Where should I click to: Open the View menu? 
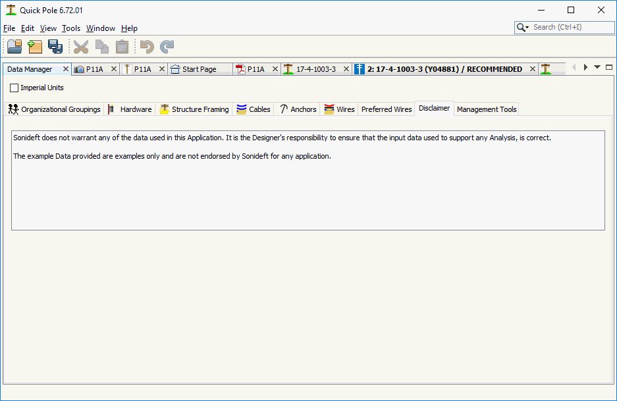pos(48,28)
